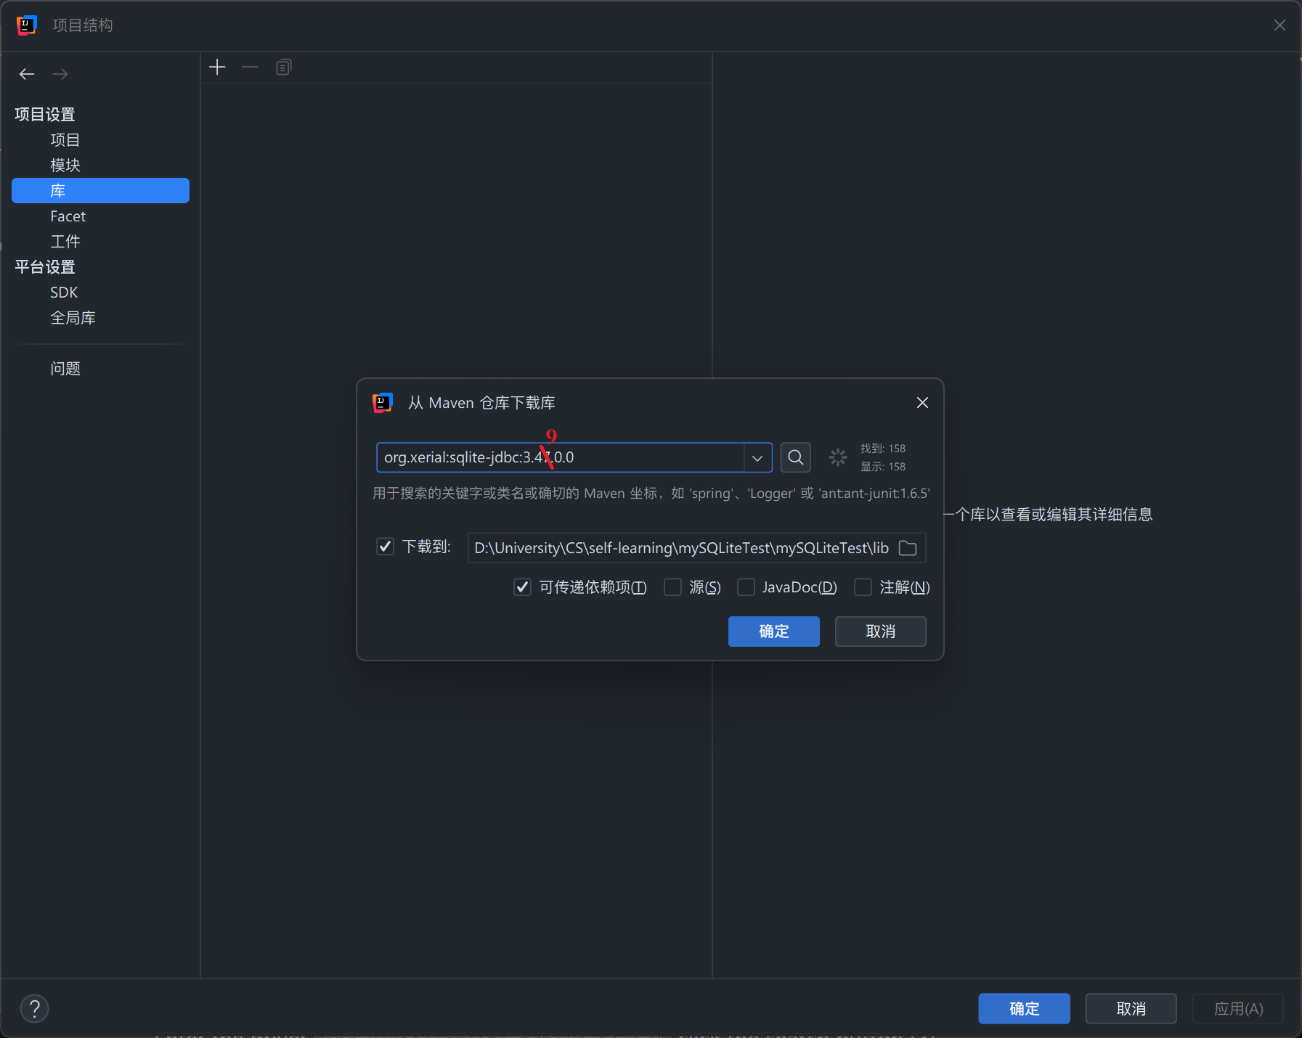Expand the Maven coordinate dropdown arrow
This screenshot has height=1038, width=1302.
click(757, 458)
